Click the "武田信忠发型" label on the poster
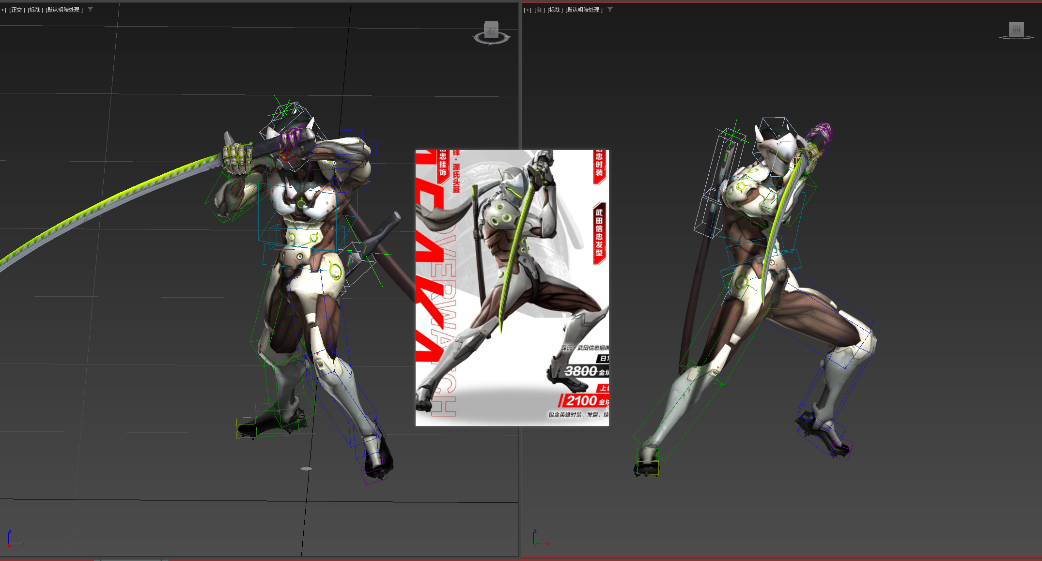The image size is (1042, 561). coord(599,233)
